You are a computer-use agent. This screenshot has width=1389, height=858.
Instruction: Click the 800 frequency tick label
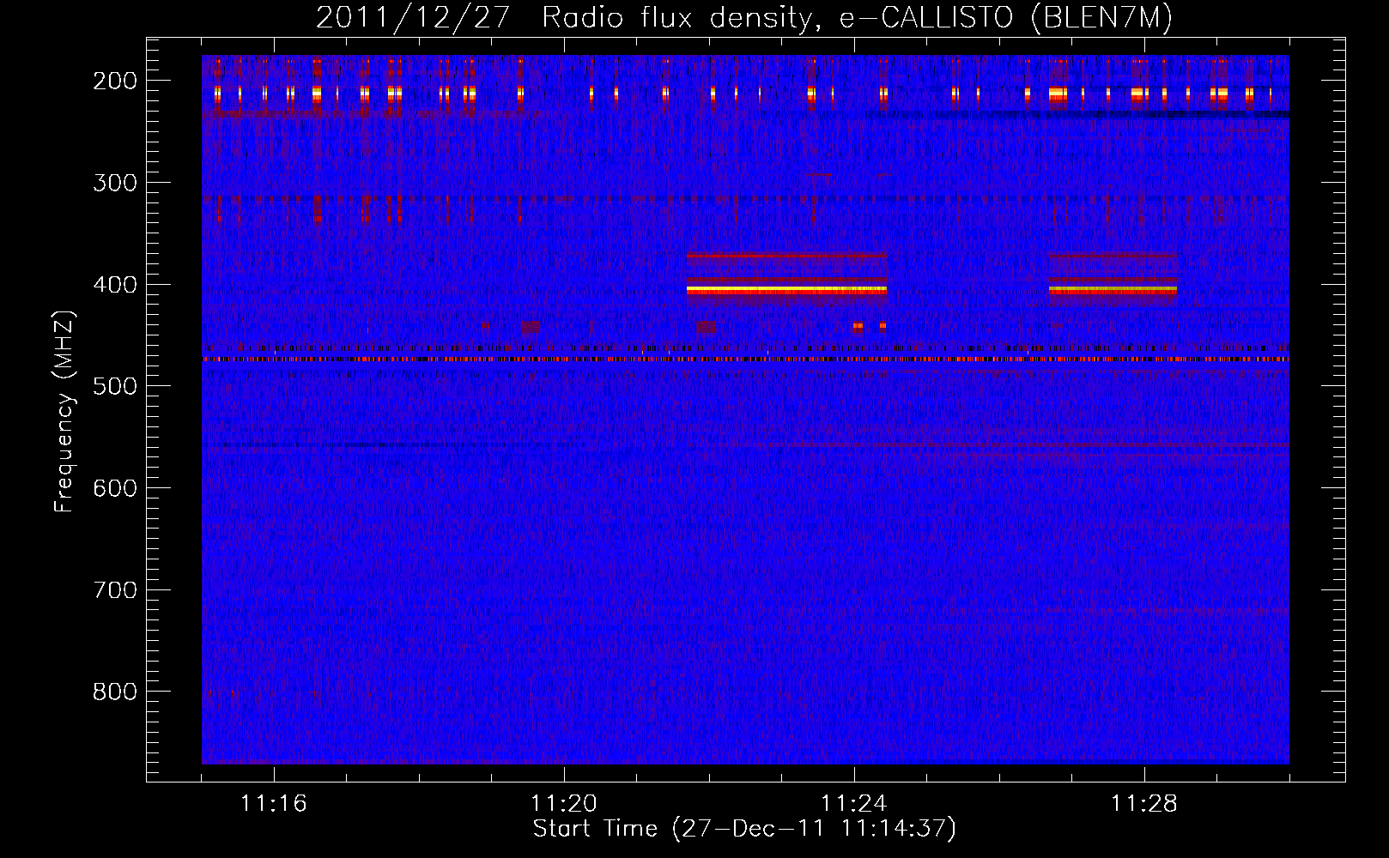115,692
